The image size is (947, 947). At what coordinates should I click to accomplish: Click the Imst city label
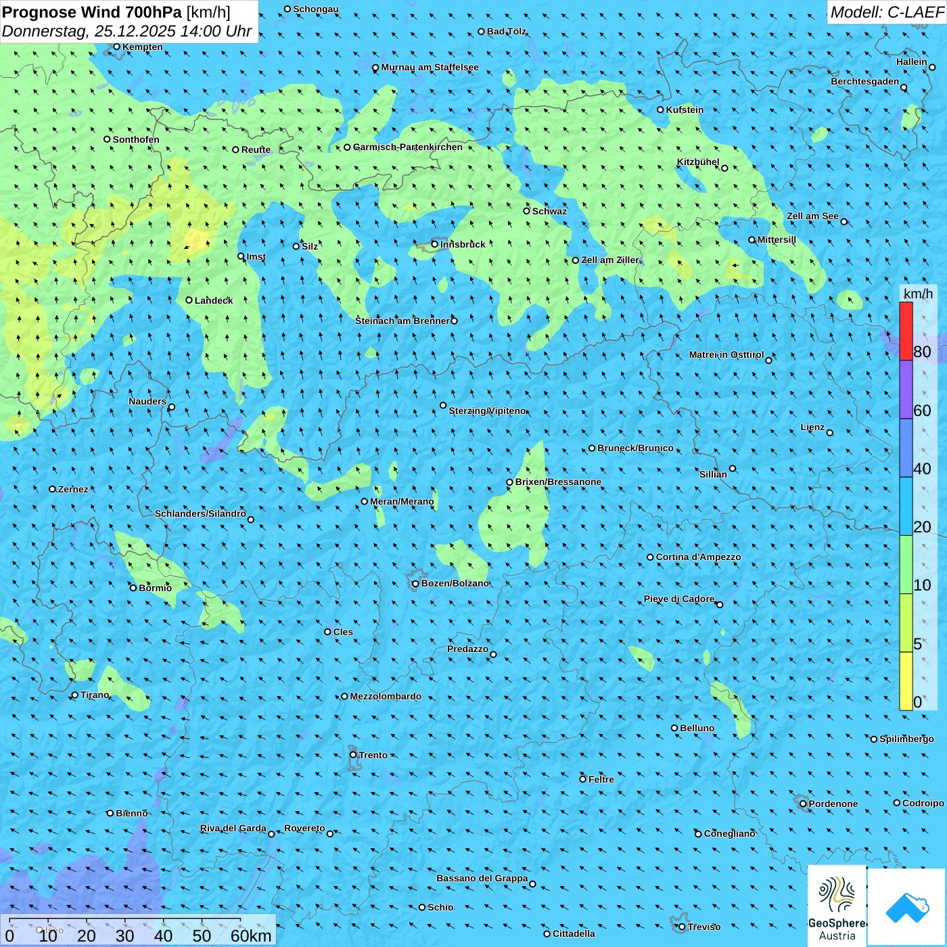click(x=256, y=256)
